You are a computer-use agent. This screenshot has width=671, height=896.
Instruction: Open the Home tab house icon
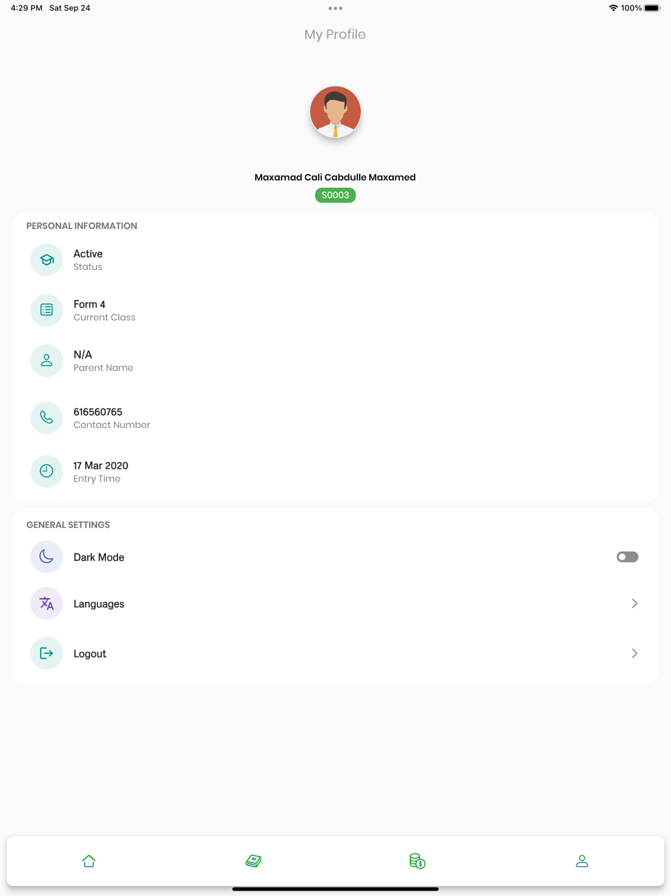pos(89,860)
